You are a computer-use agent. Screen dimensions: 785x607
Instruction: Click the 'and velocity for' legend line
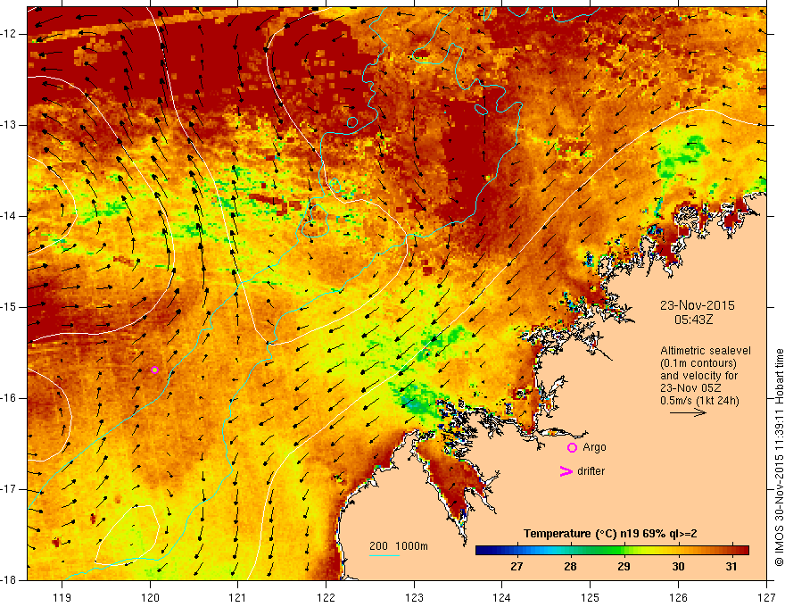(x=698, y=376)
